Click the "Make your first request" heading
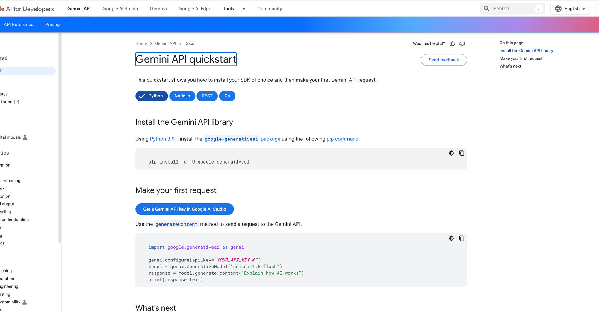Image resolution: width=599 pixels, height=313 pixels. point(176,190)
